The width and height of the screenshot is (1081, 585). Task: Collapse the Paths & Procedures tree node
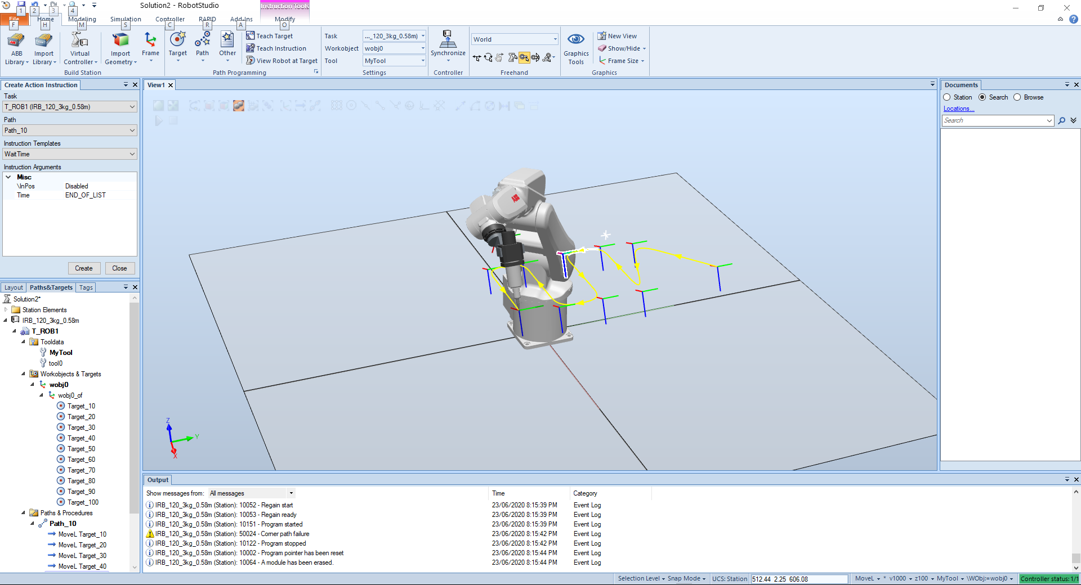pyautogui.click(x=24, y=513)
